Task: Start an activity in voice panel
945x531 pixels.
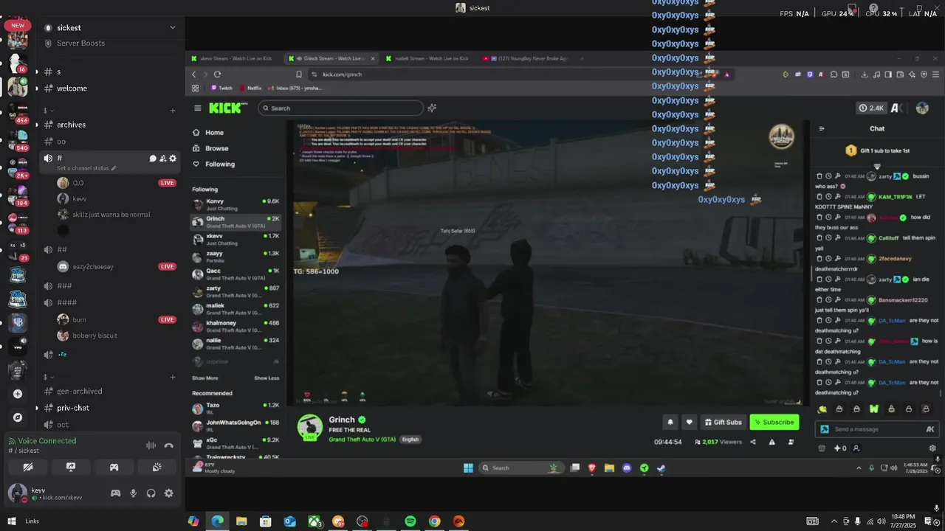Action: [x=114, y=467]
